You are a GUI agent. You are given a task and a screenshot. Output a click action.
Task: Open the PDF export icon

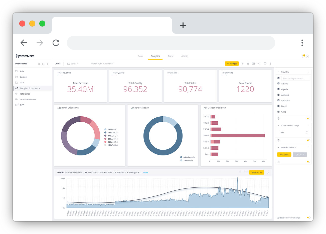tap(254, 64)
